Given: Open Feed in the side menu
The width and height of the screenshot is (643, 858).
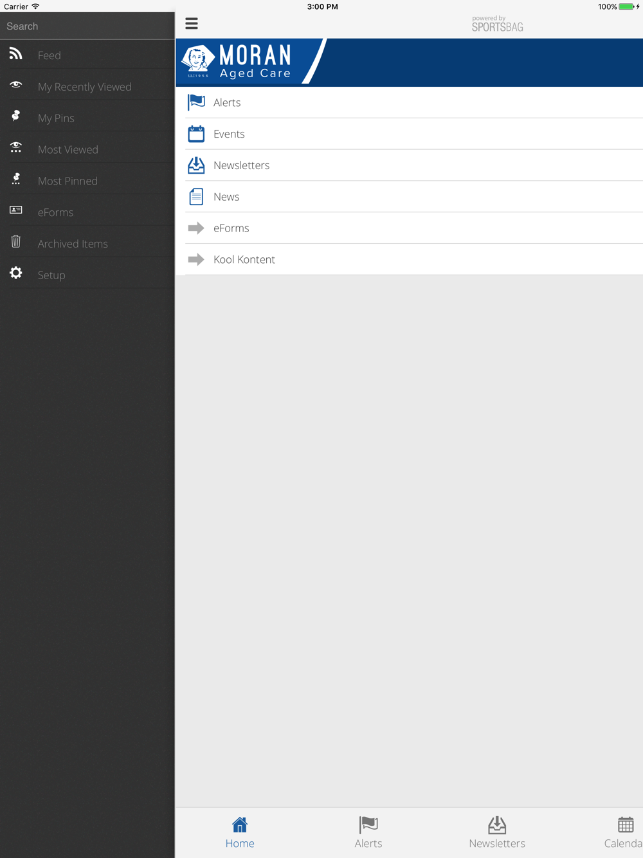Looking at the screenshot, I should 50,55.
